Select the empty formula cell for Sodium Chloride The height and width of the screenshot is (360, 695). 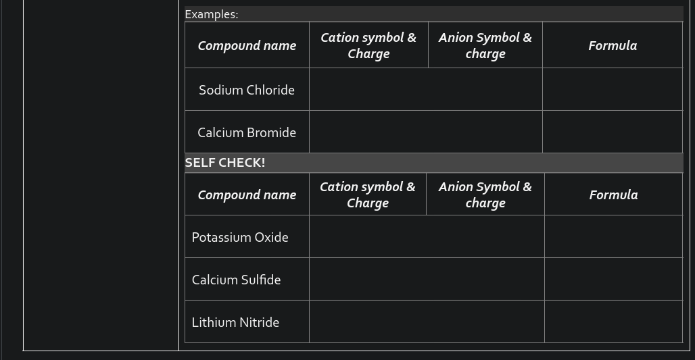tap(613, 89)
